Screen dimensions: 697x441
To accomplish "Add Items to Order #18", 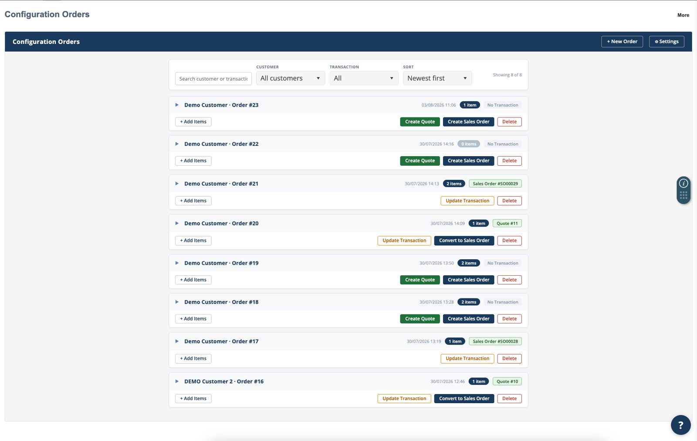I will [193, 319].
